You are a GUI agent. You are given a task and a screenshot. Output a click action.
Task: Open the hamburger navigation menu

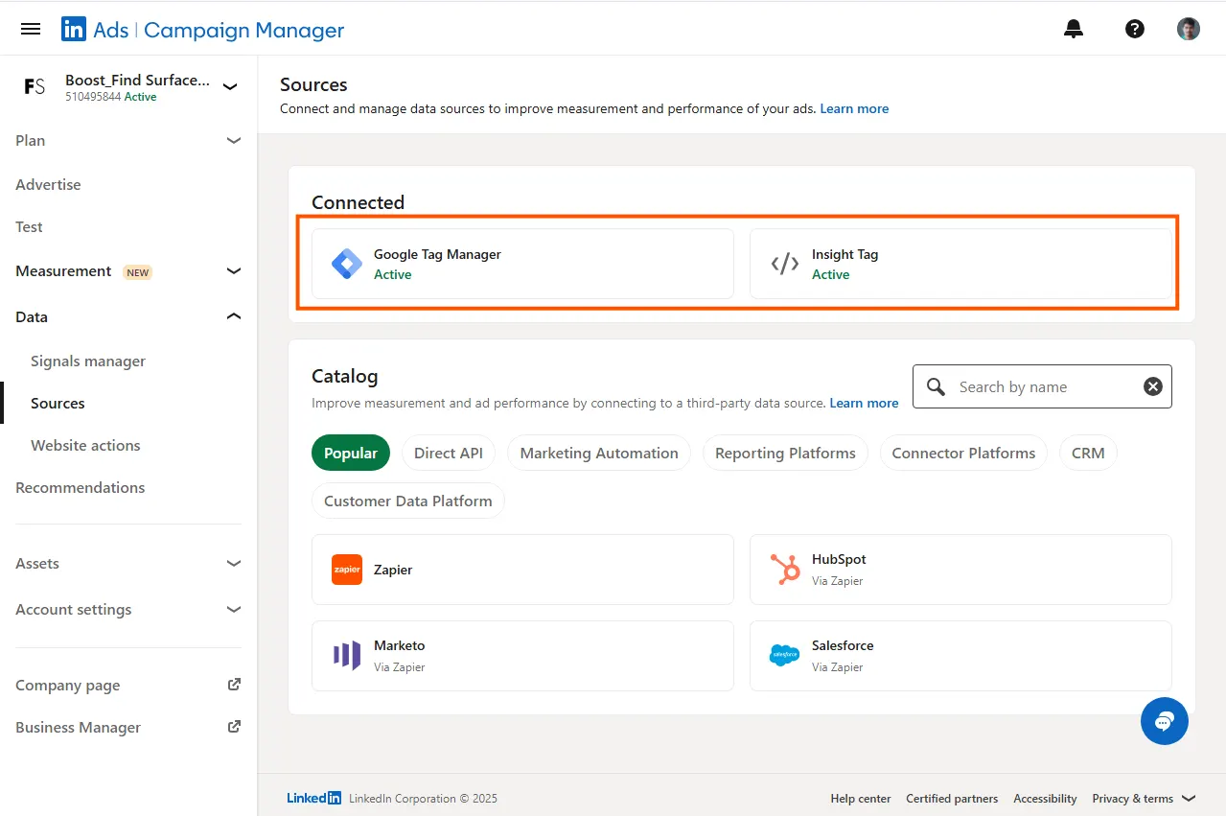point(31,29)
